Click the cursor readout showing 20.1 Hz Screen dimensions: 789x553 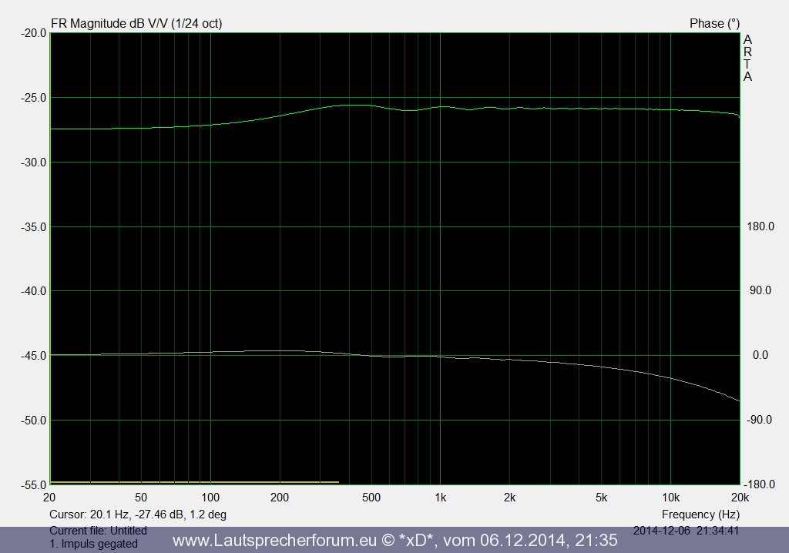pyautogui.click(x=138, y=514)
